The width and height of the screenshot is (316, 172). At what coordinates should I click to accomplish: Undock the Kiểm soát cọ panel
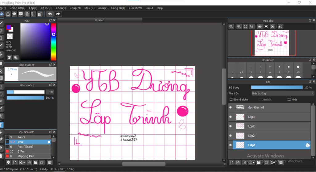pos(50,85)
